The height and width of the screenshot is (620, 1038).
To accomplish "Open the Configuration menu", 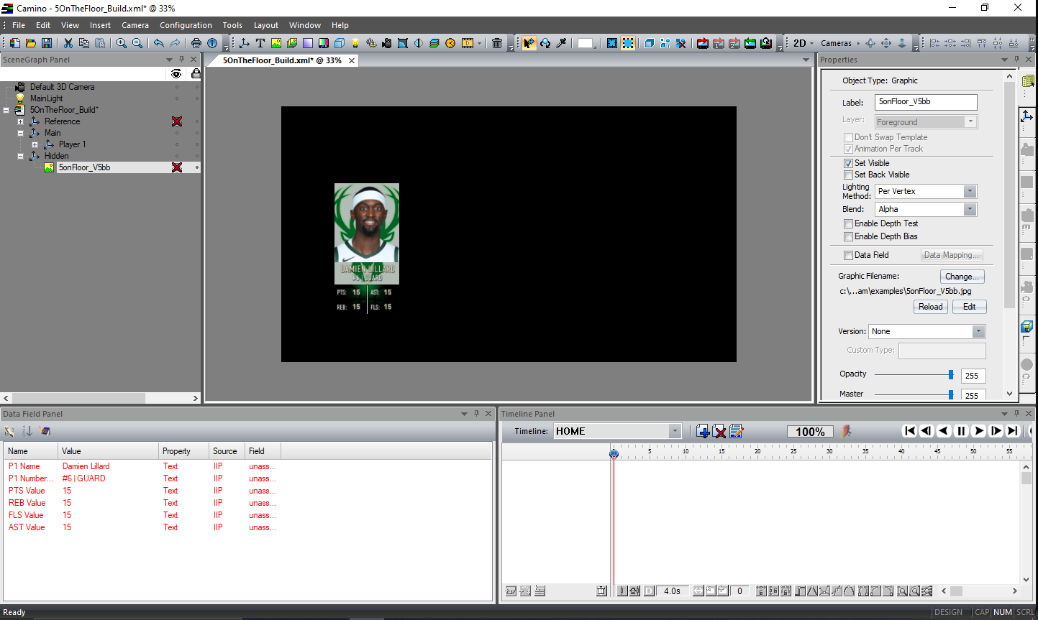I will coord(186,25).
